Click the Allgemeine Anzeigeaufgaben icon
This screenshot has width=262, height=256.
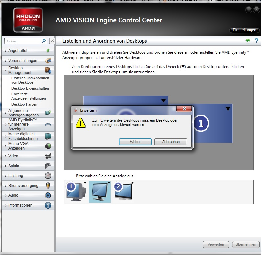click(x=48, y=113)
